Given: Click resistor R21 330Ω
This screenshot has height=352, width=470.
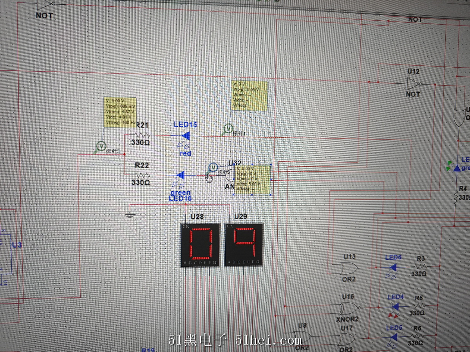Looking at the screenshot, I should point(141,135).
